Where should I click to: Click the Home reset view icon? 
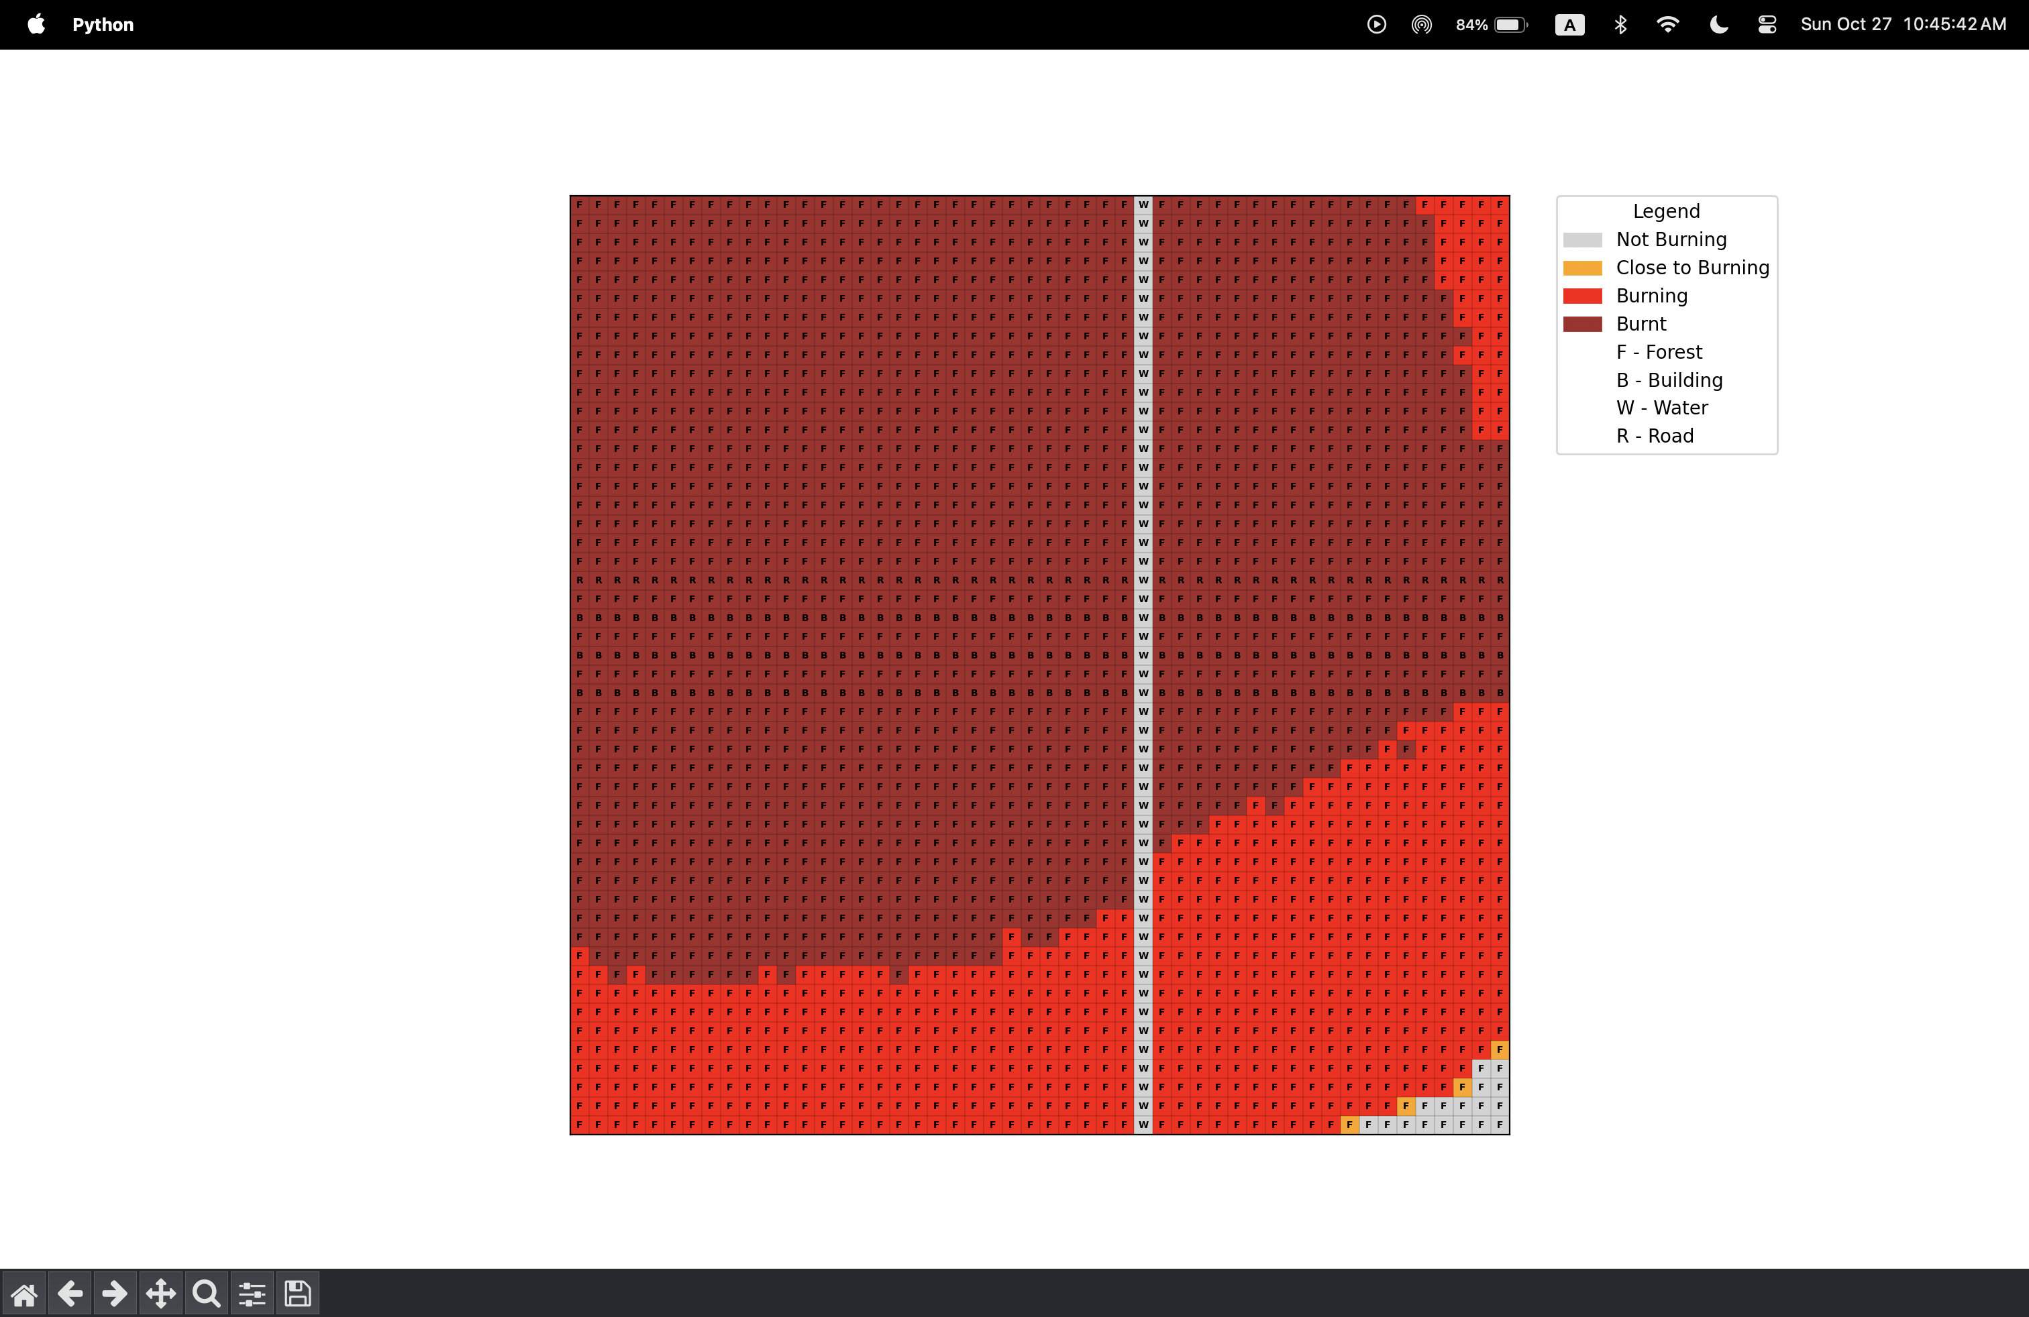[x=24, y=1294]
